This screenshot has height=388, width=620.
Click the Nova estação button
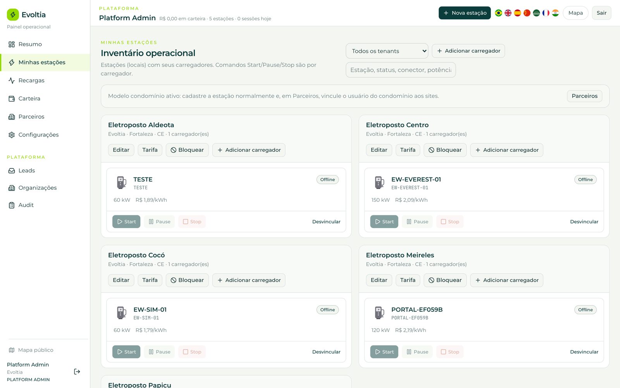(x=465, y=13)
